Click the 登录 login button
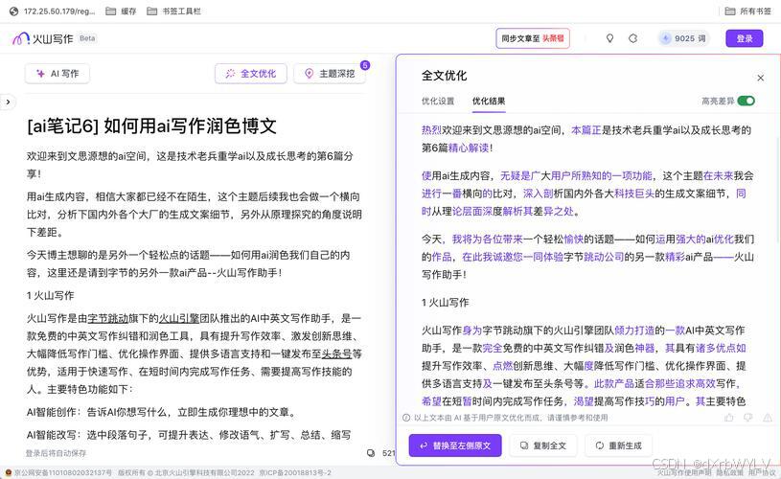This screenshot has height=479, width=781. (745, 38)
